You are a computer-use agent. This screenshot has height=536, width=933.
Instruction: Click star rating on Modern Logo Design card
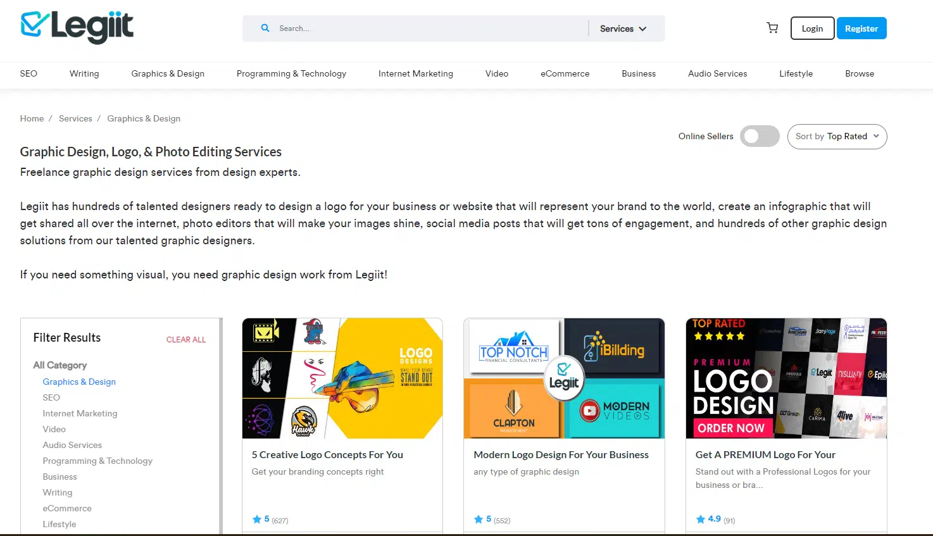pyautogui.click(x=483, y=519)
